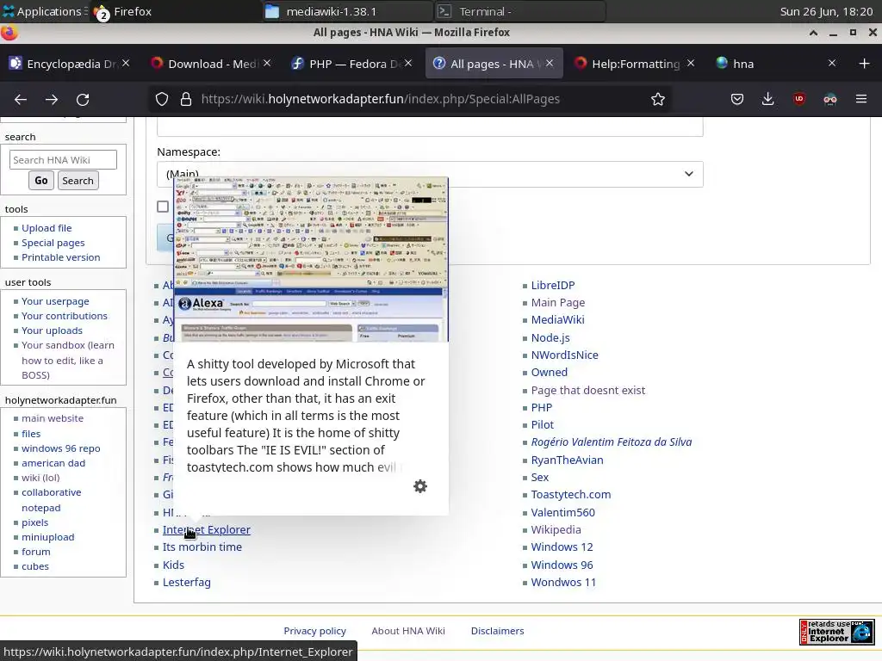Expand the Namespace (Main) dropdown

tap(430, 174)
